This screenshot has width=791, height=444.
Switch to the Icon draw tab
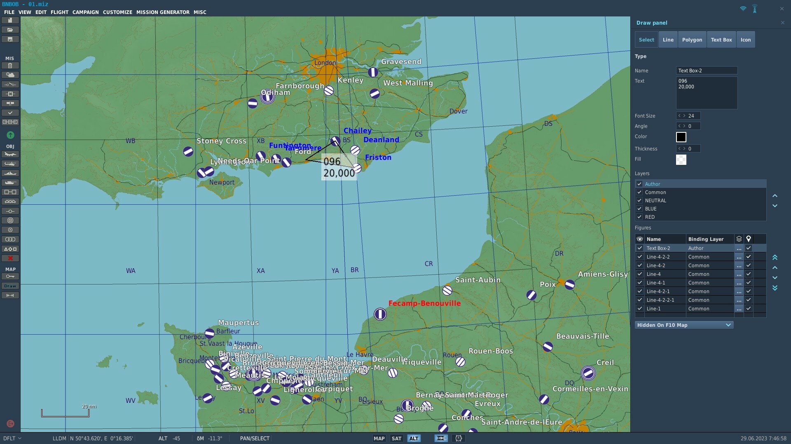pyautogui.click(x=746, y=40)
